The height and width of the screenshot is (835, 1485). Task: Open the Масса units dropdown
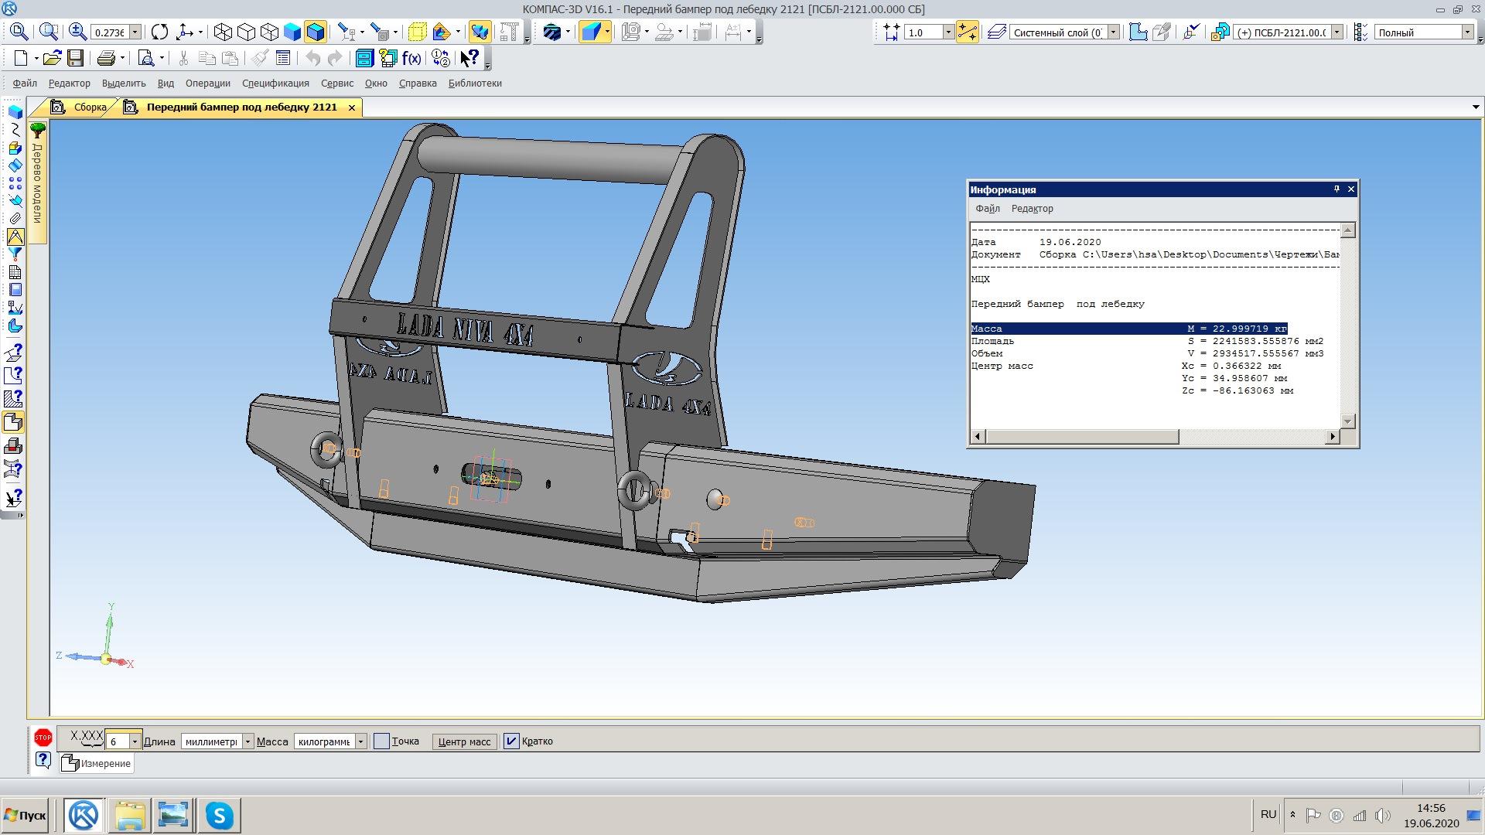tap(360, 741)
